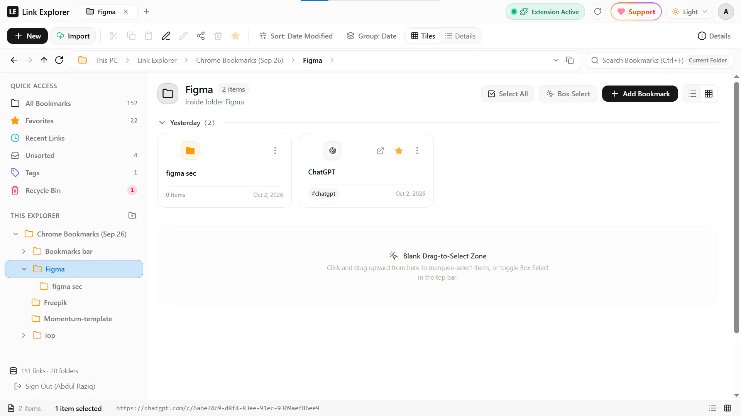
Task: Collapse the Yesterday group chevron
Action: [x=162, y=122]
